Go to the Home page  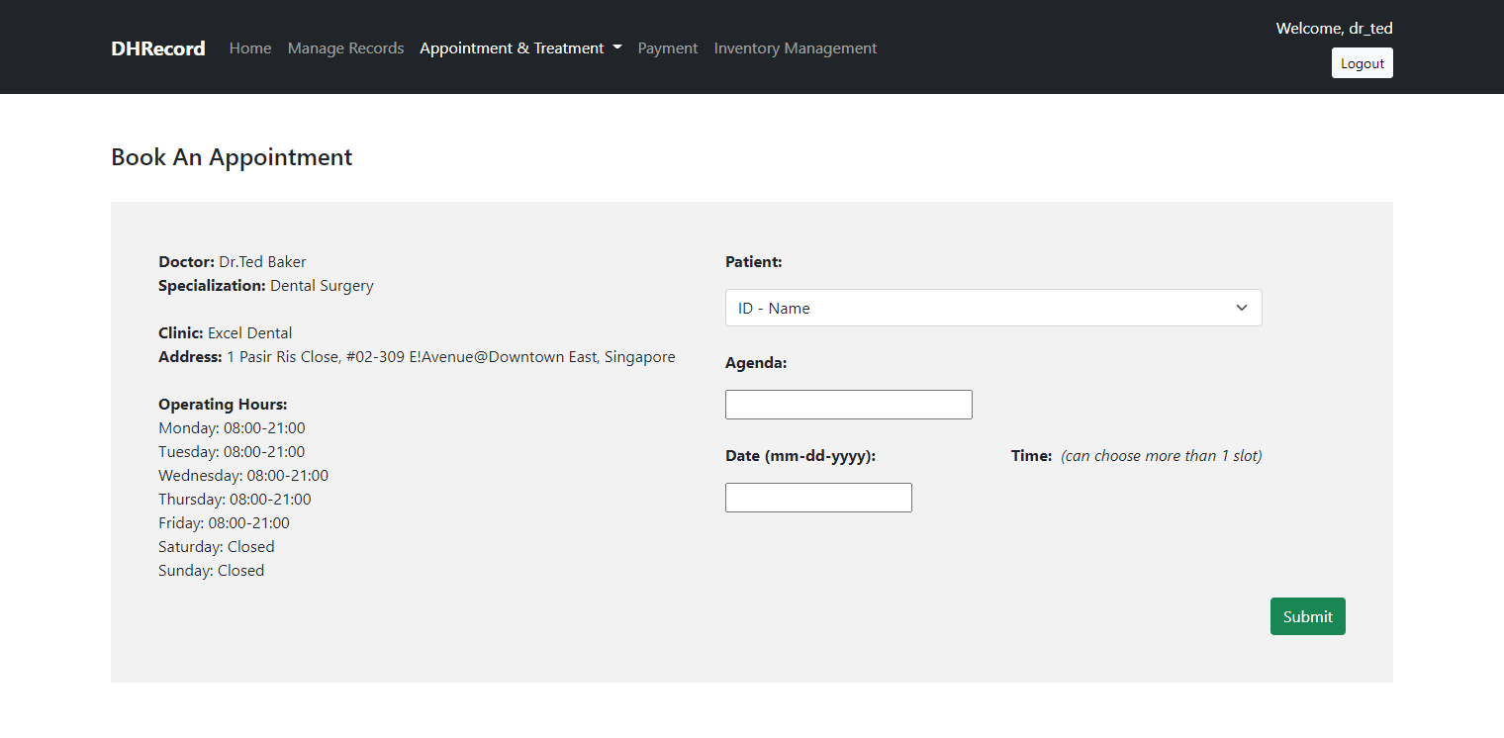pos(250,48)
